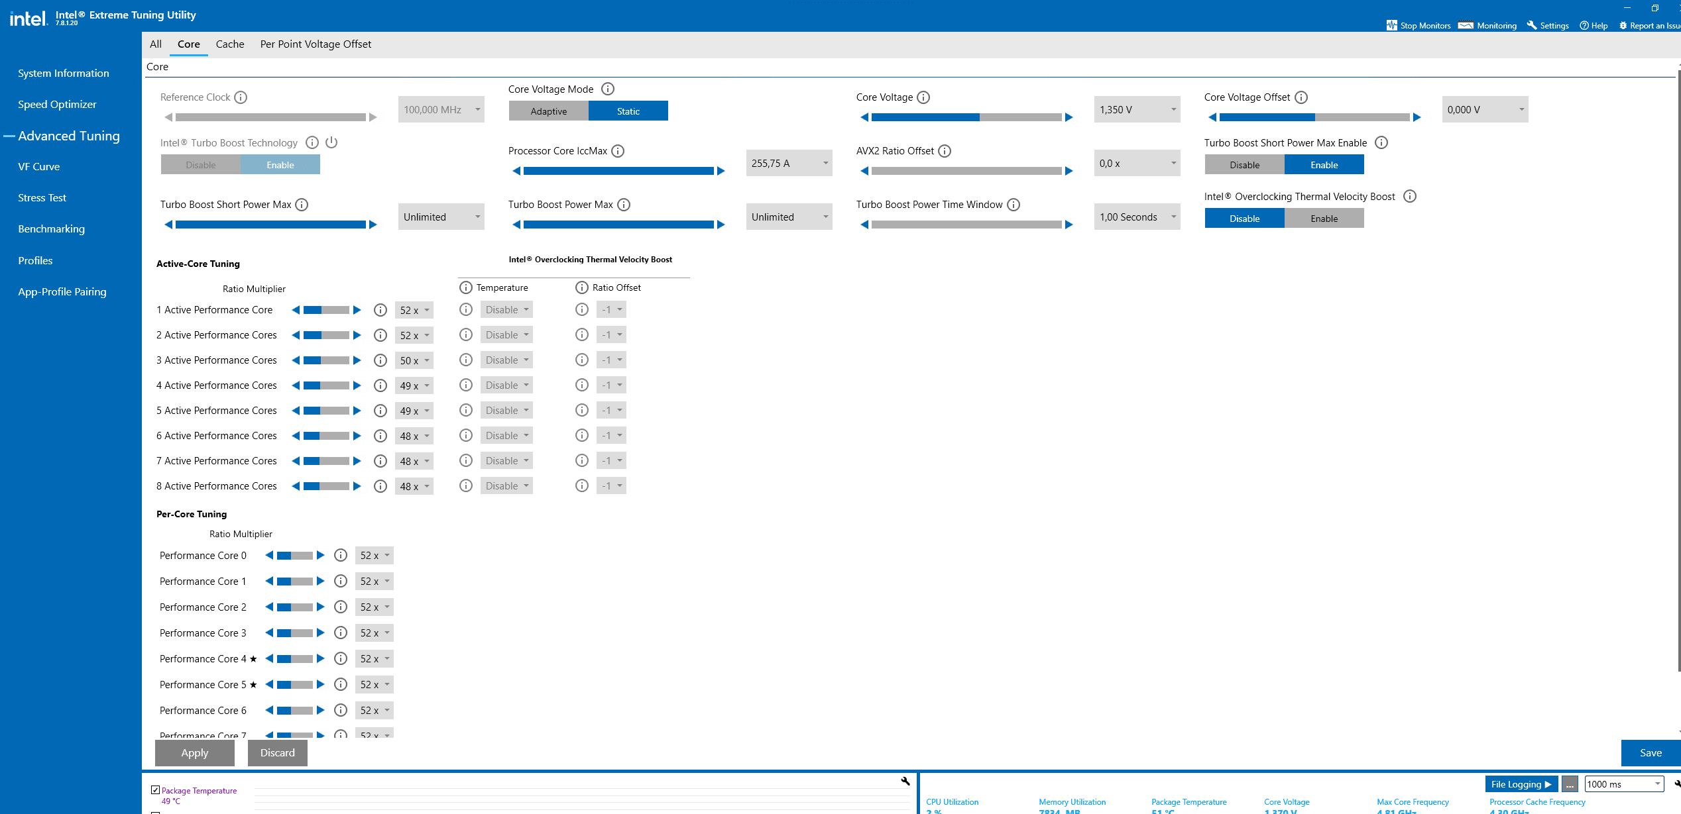Open the Help icon

(x=1584, y=25)
